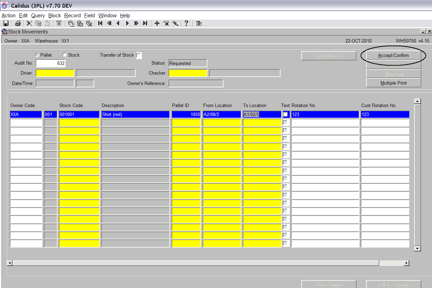Go to next record arrow icon
Viewport: 432px width, 288px height.
[x=127, y=23]
